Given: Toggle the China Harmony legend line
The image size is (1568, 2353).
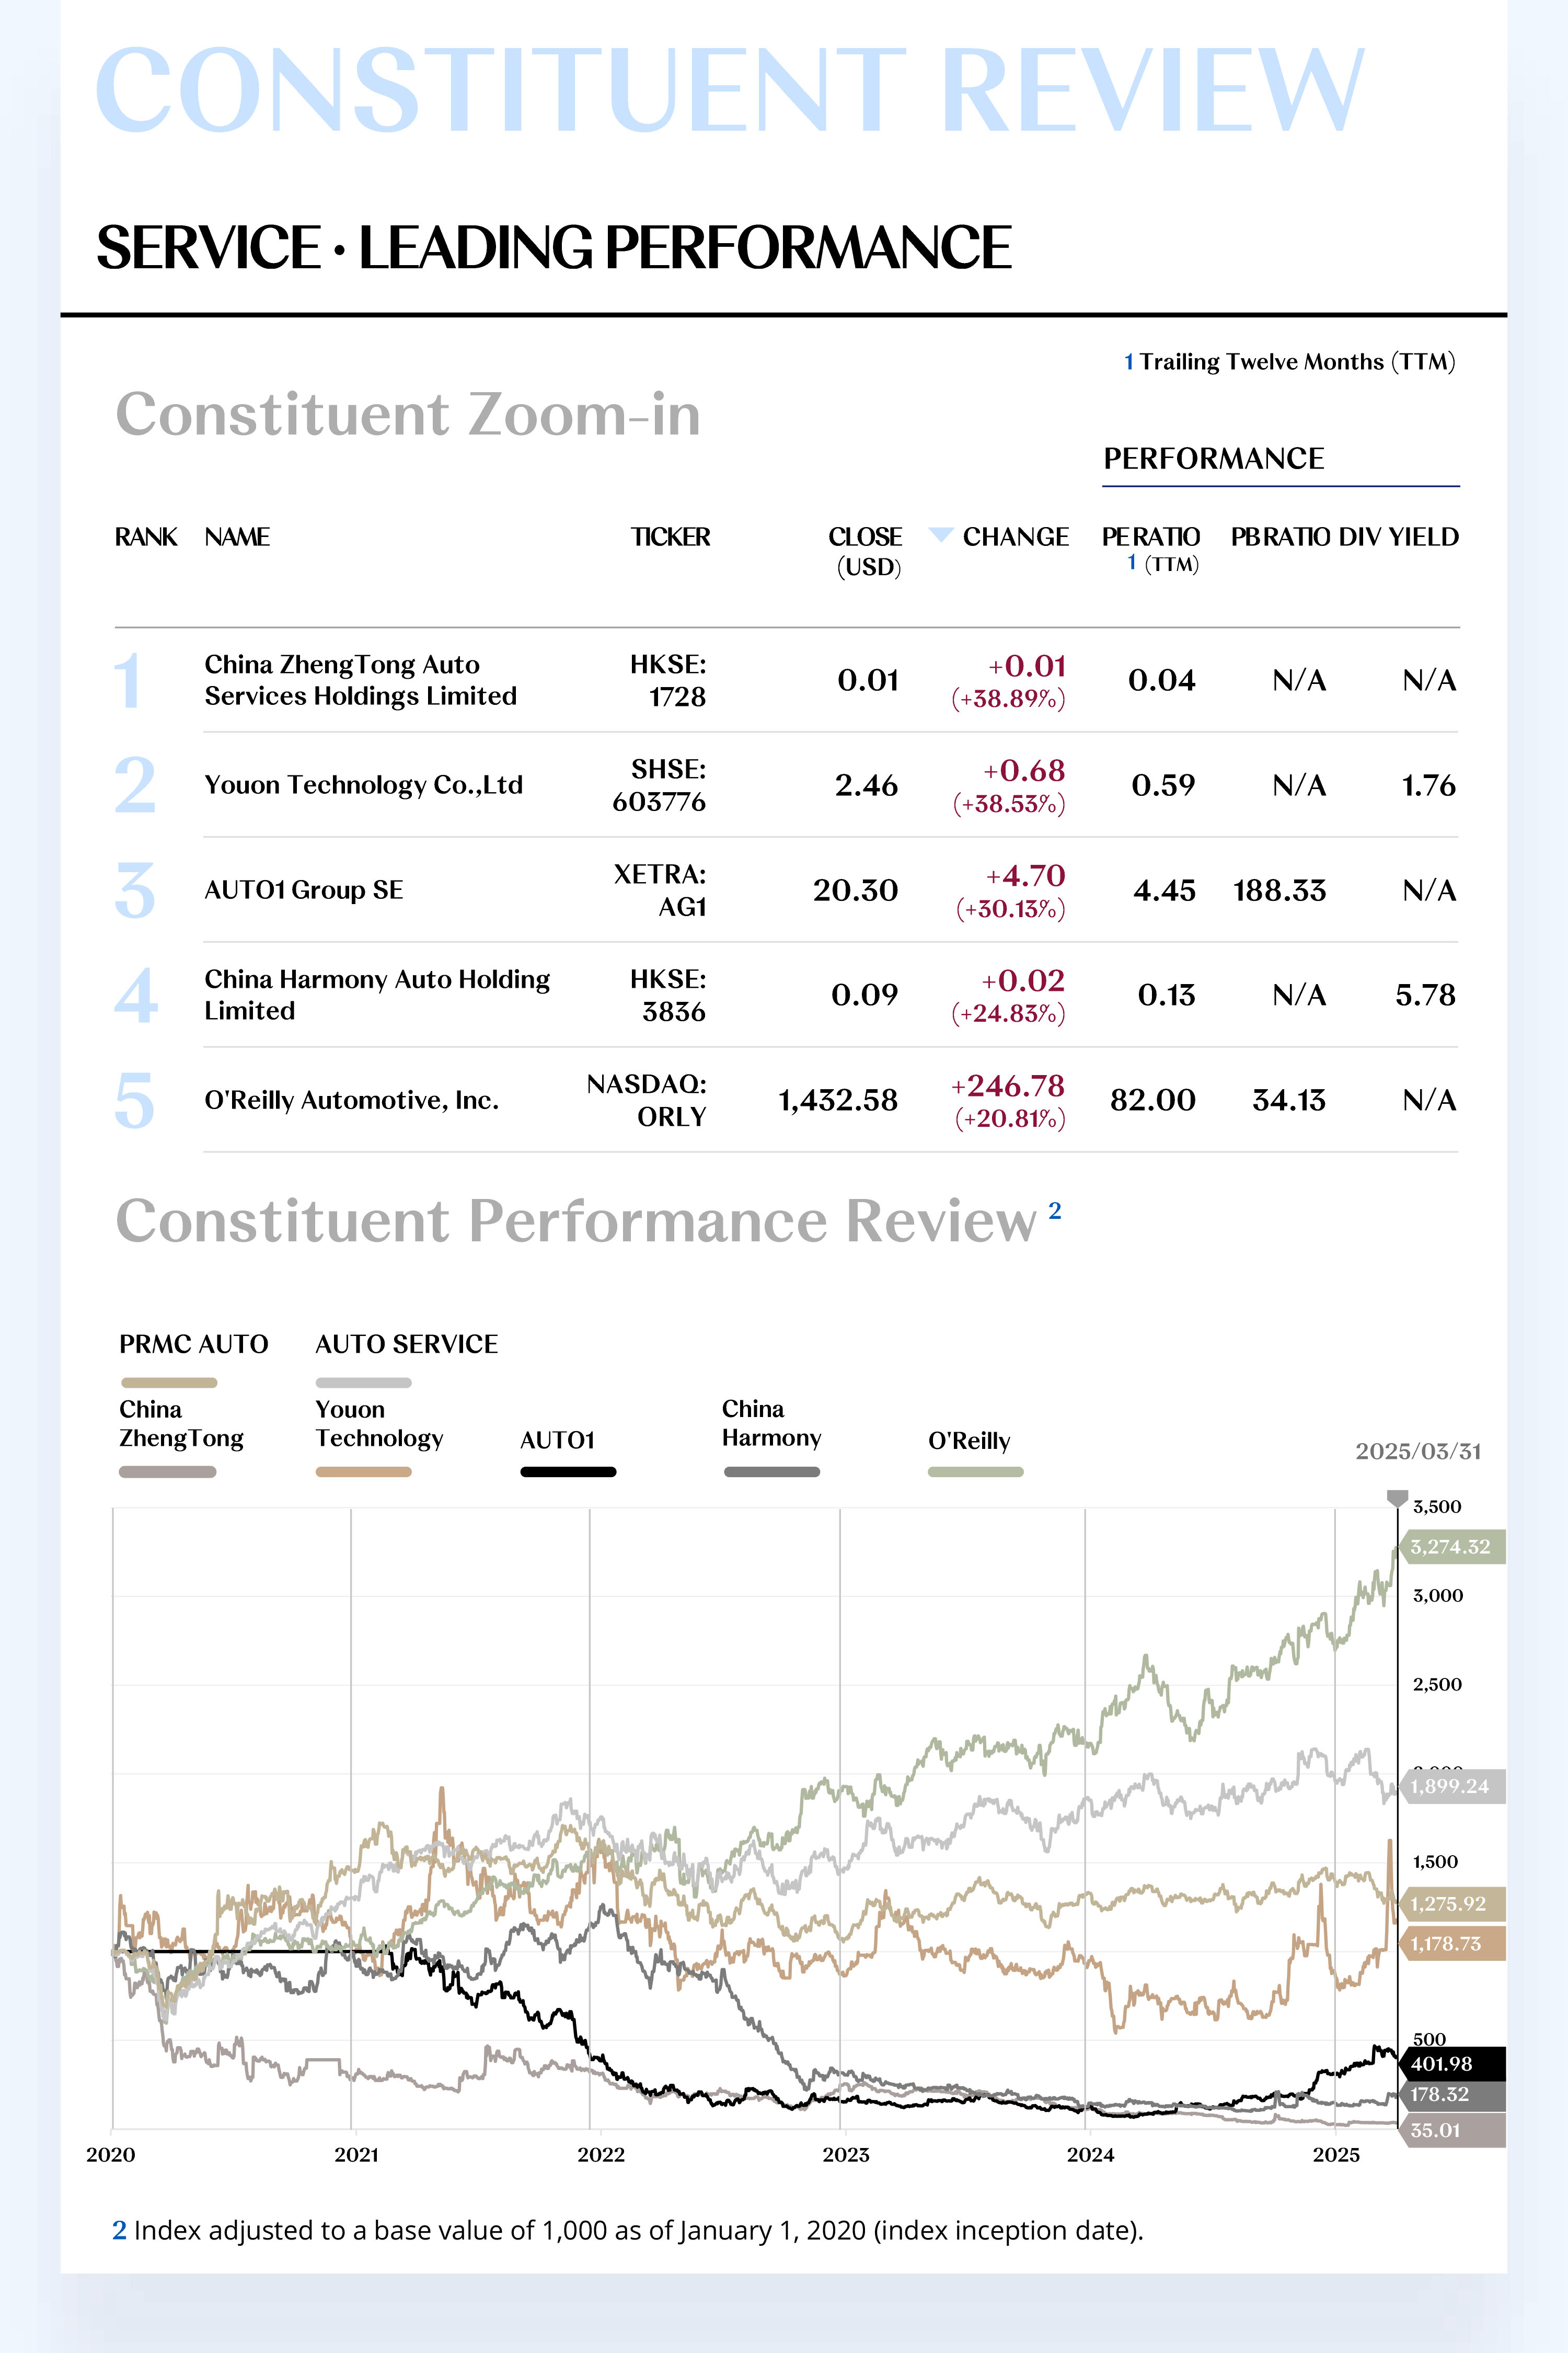Looking at the screenshot, I should (771, 1471).
